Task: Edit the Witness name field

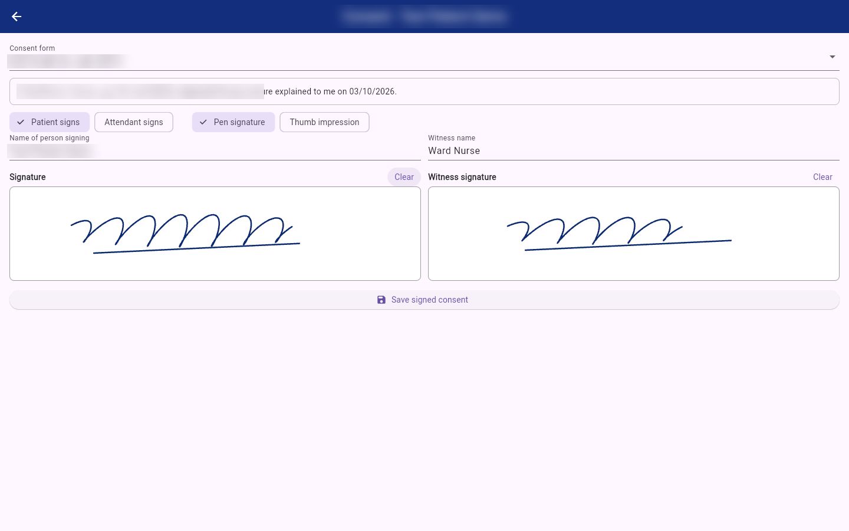Action: [x=634, y=147]
